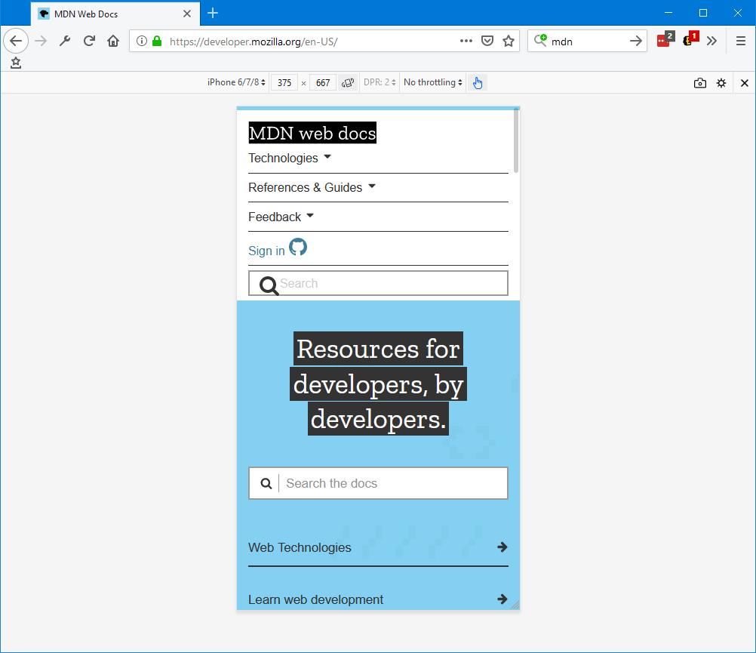The image size is (756, 653).
Task: Open the red extension icon with badge 2
Action: (666, 39)
